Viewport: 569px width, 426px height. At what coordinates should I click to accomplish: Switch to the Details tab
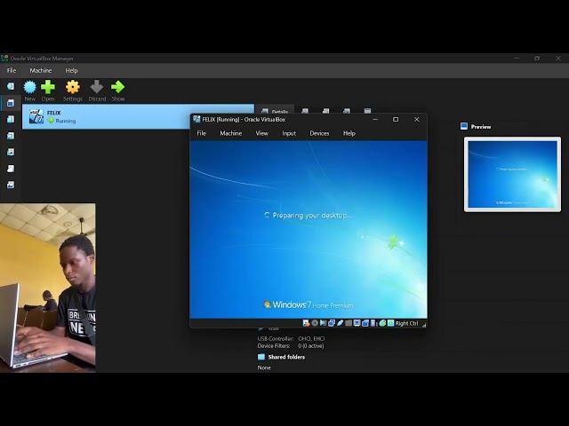275,110
